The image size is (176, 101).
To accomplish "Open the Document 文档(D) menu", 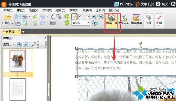I will tap(47, 10).
